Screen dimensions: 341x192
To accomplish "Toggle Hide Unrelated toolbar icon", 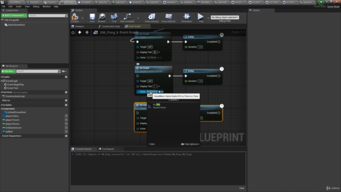I will 127,18.
